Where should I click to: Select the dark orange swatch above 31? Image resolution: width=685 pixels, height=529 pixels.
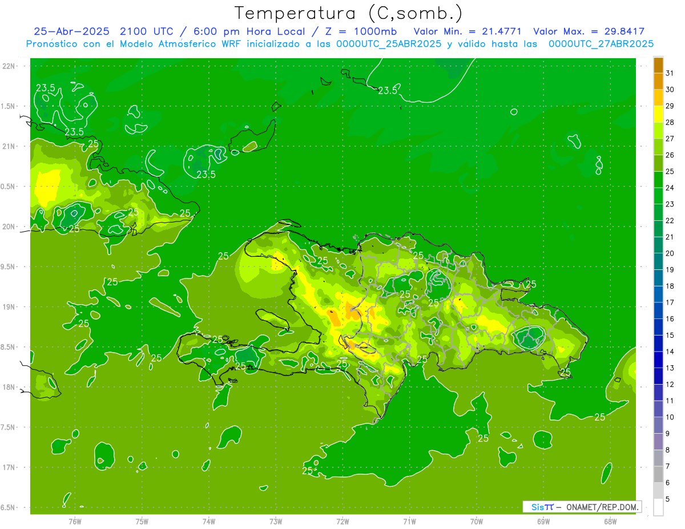[x=658, y=65]
